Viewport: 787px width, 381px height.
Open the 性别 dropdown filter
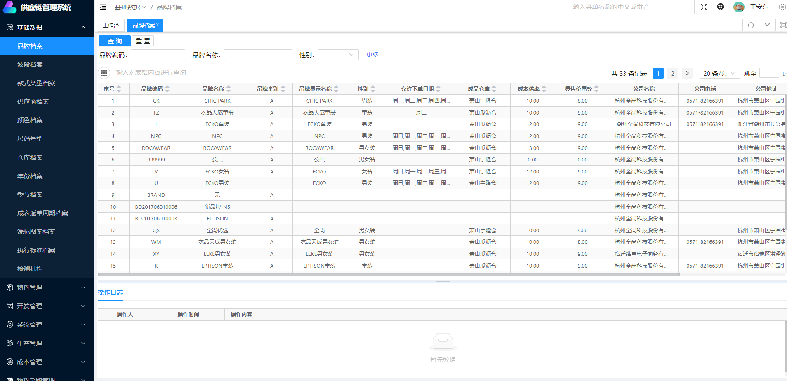tap(338, 55)
